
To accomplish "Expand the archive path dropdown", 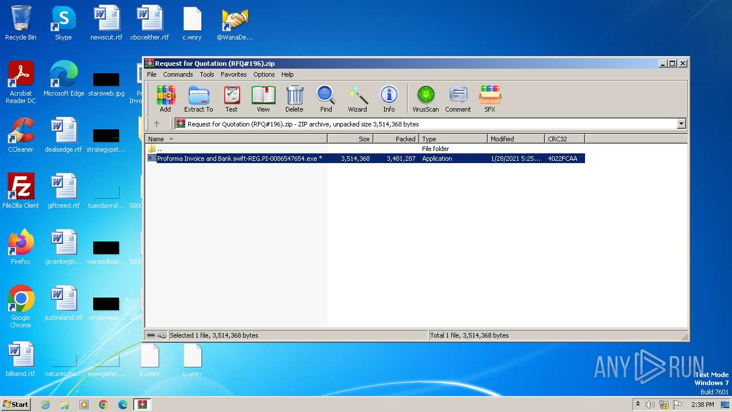I will [681, 124].
